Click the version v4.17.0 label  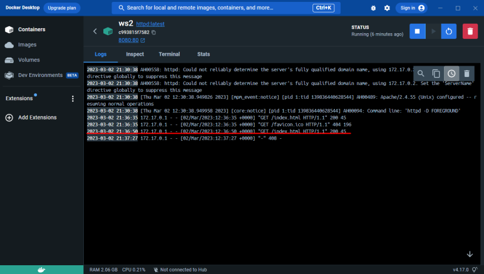[x=461, y=270]
